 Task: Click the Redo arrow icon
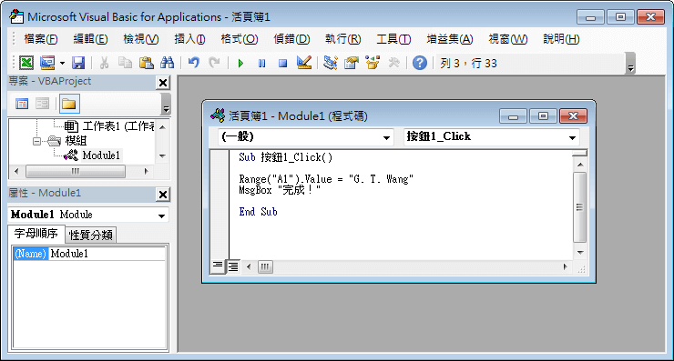(x=214, y=63)
